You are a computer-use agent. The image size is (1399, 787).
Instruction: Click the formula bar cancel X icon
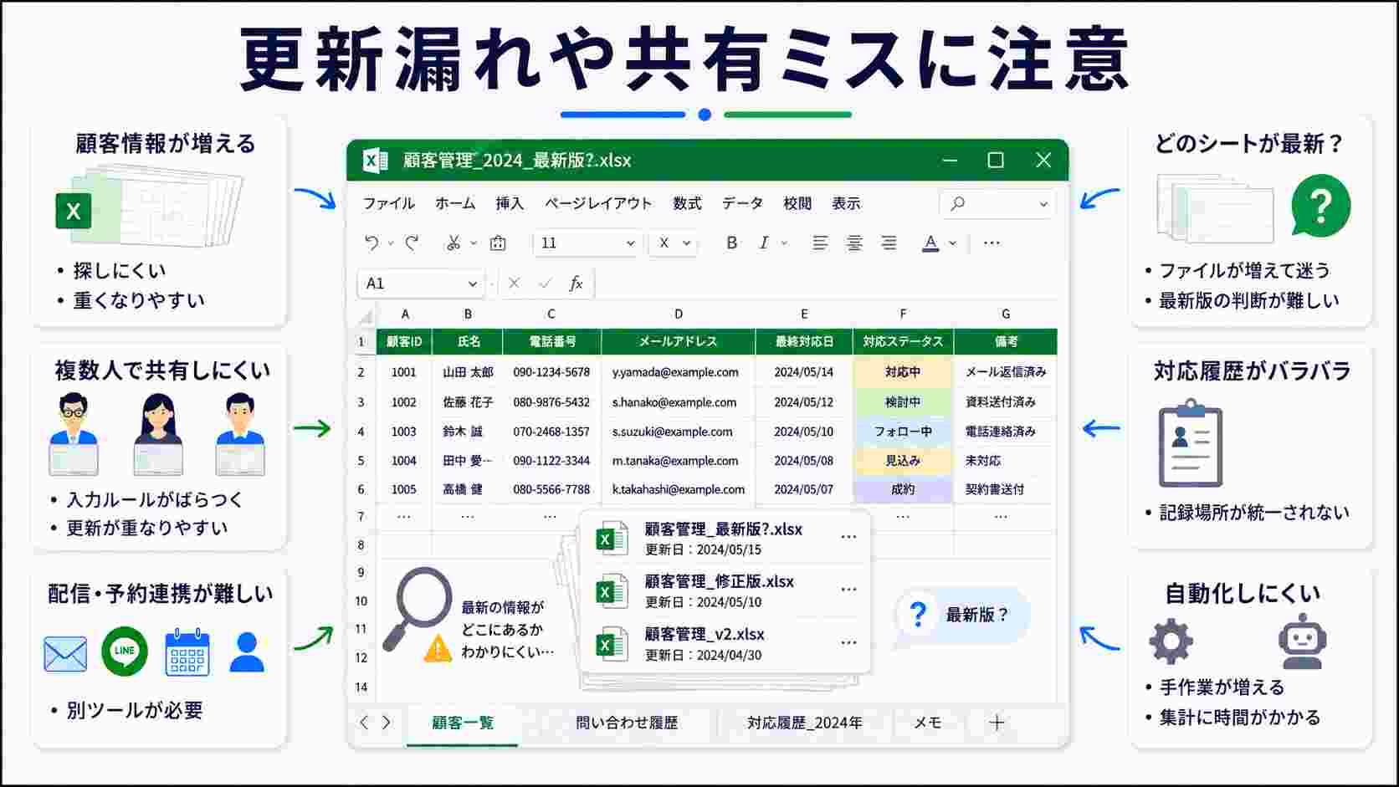tap(514, 284)
